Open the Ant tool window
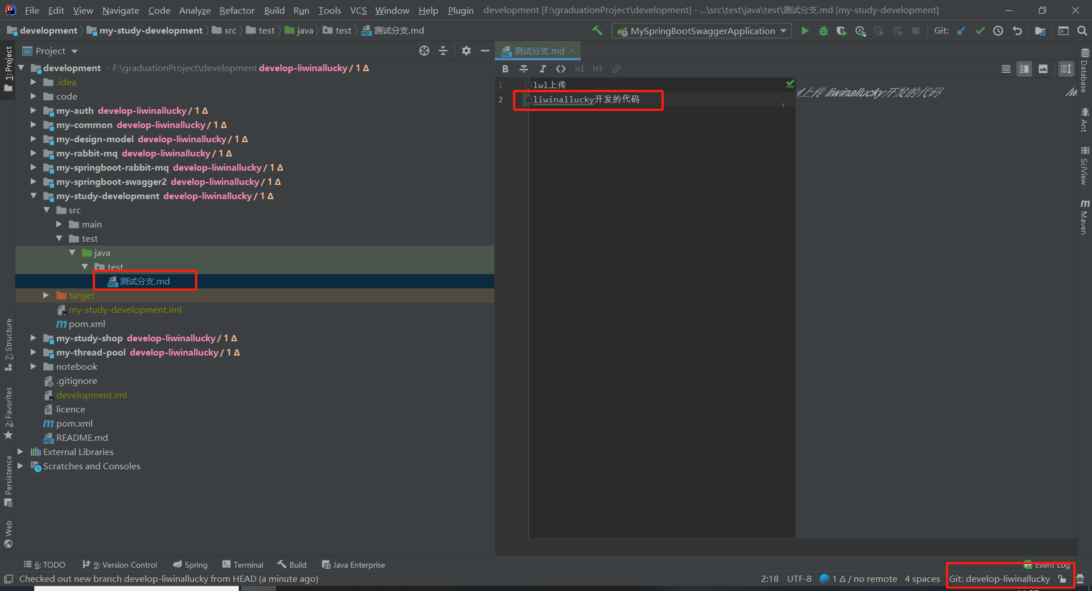The width and height of the screenshot is (1092, 591). (x=1085, y=120)
